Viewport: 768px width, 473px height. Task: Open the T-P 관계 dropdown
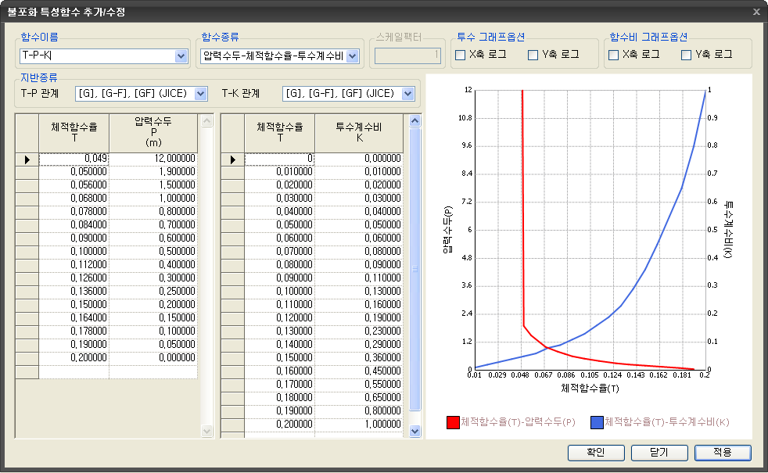(200, 94)
